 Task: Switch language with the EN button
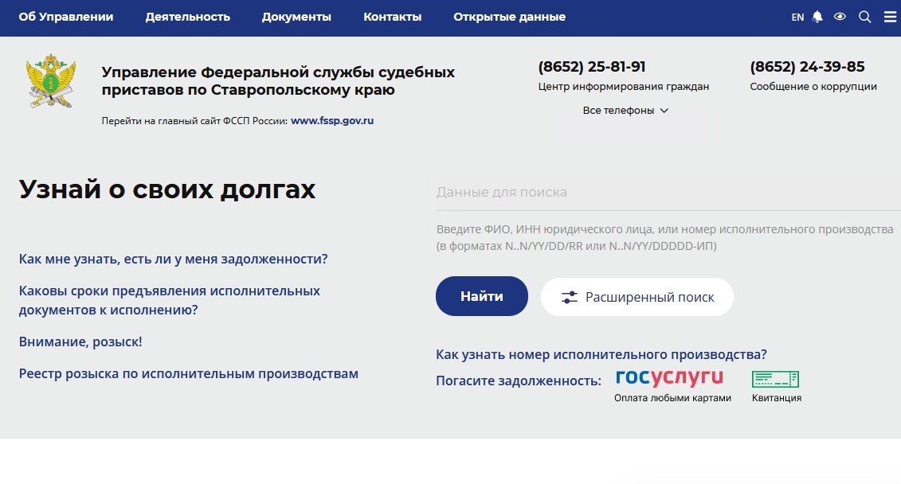(x=797, y=18)
